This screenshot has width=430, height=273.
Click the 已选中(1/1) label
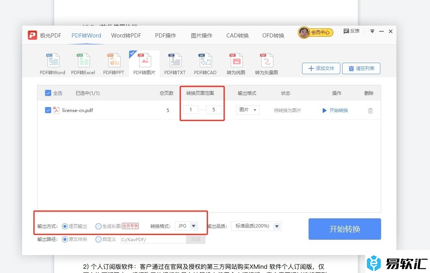click(87, 93)
